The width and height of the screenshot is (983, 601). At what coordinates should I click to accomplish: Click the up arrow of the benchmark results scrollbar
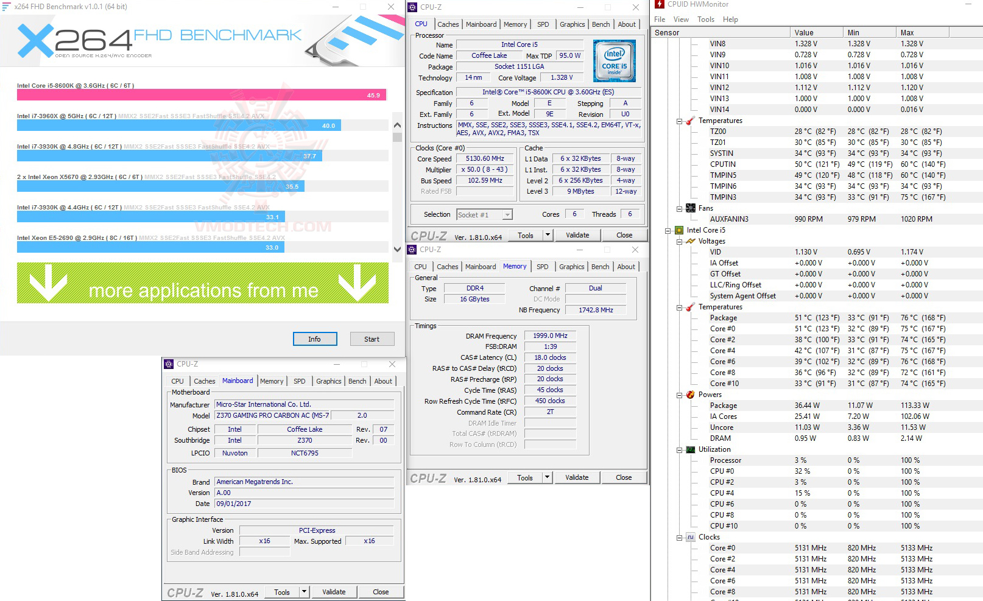pos(397,125)
